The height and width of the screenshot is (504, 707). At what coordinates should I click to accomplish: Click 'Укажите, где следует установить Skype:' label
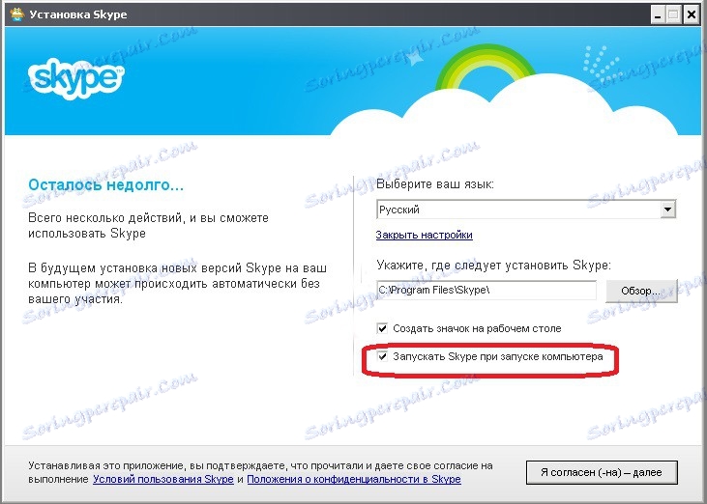[493, 266]
